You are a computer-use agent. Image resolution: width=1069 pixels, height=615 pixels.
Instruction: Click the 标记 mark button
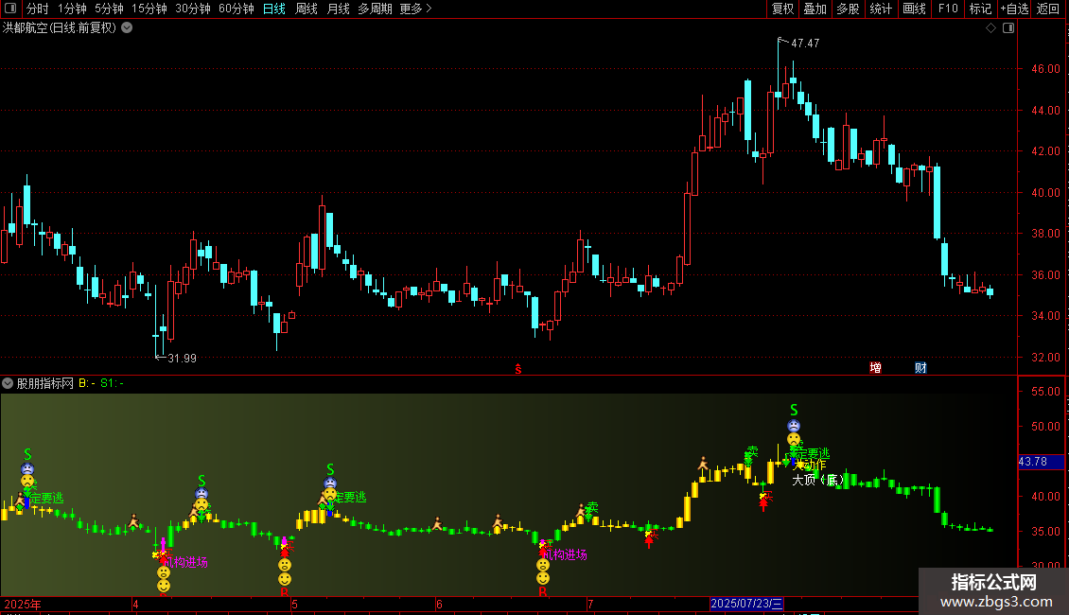click(980, 9)
